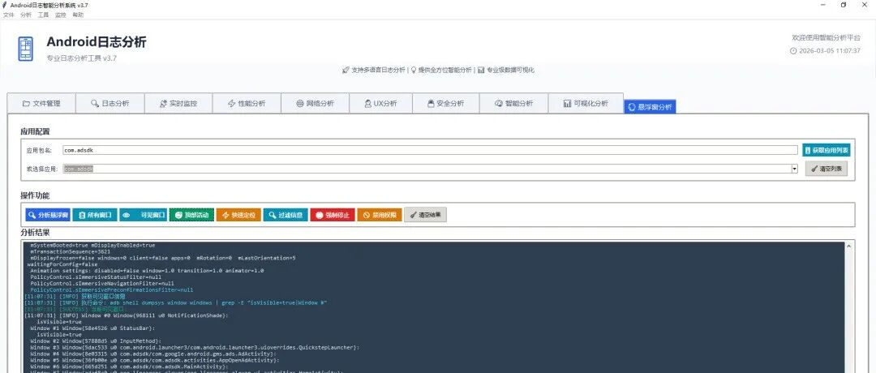This screenshot has height=373, width=876.
Task: Click the Window #2 InputMethod log line
Action: pos(96,341)
